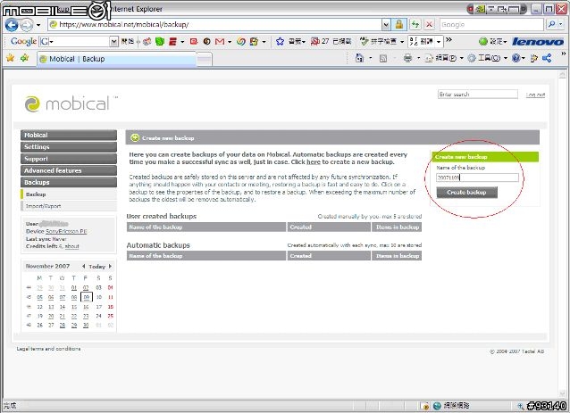570x413 pixels.
Task: Open Advanced features in the sidebar
Action: 69,170
